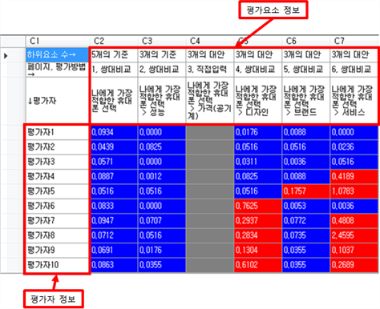Select the C2 column header
380x309 pixels.
[114, 41]
